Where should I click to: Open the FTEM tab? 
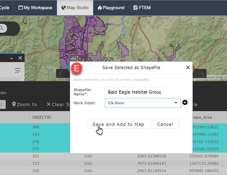click(142, 7)
